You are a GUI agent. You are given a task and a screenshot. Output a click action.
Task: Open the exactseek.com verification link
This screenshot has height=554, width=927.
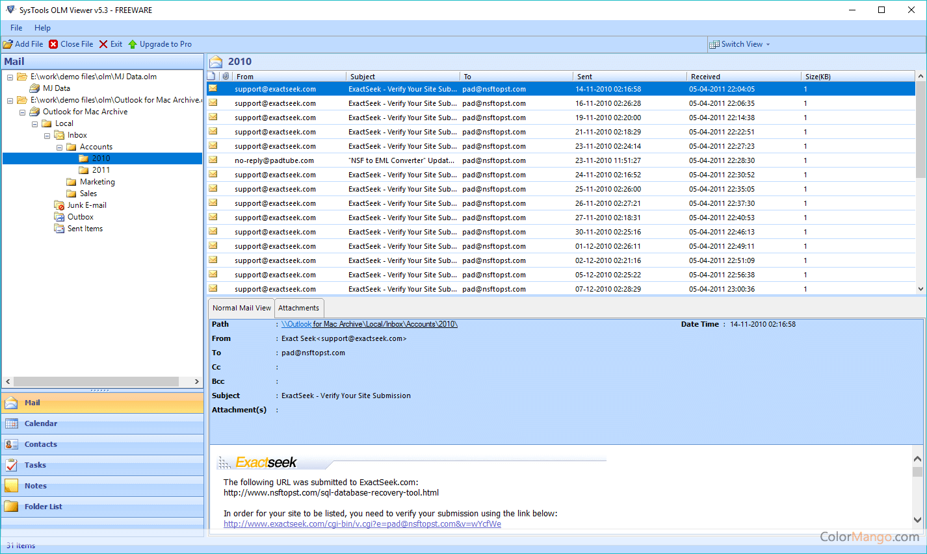point(362,524)
